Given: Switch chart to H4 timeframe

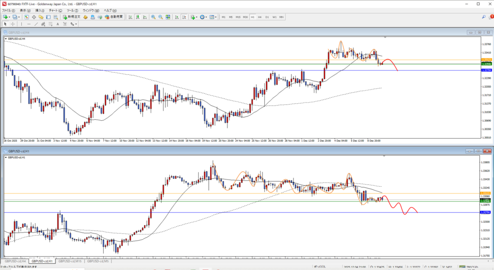Looking at the screenshot, I should click(x=260, y=17).
